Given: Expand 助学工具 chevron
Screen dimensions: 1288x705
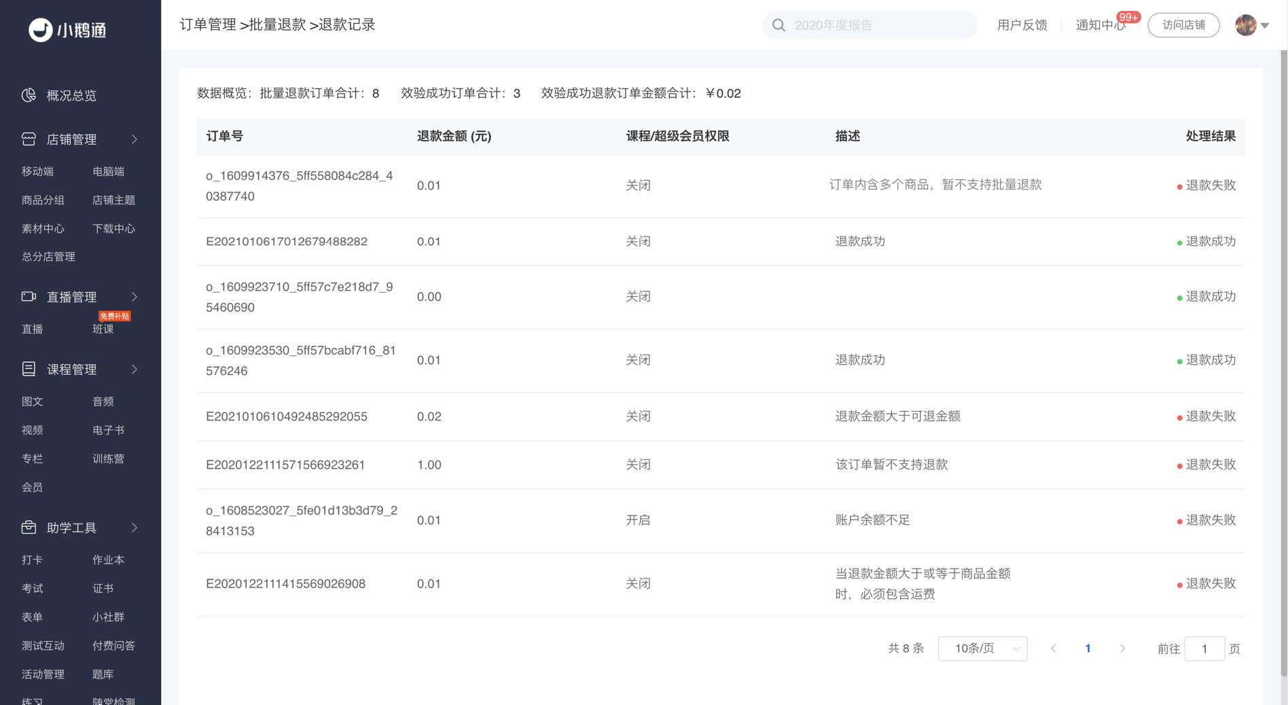Looking at the screenshot, I should (x=135, y=528).
